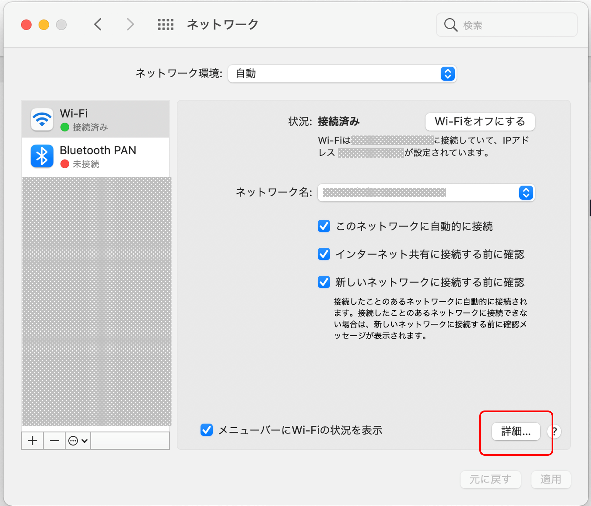Viewport: 591px width, 506px height.
Task: Toggle 新しいネットワークに接続する前に確認 checkbox
Action: point(324,282)
